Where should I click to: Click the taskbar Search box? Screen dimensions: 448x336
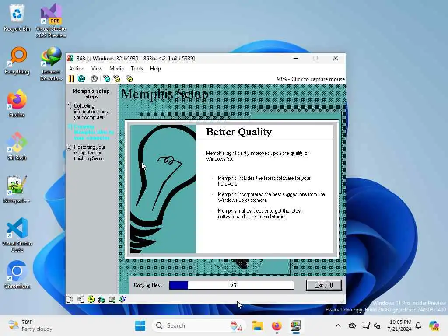tap(199, 325)
